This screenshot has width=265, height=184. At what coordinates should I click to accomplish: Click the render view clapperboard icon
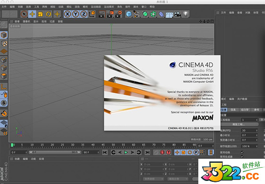102,14
